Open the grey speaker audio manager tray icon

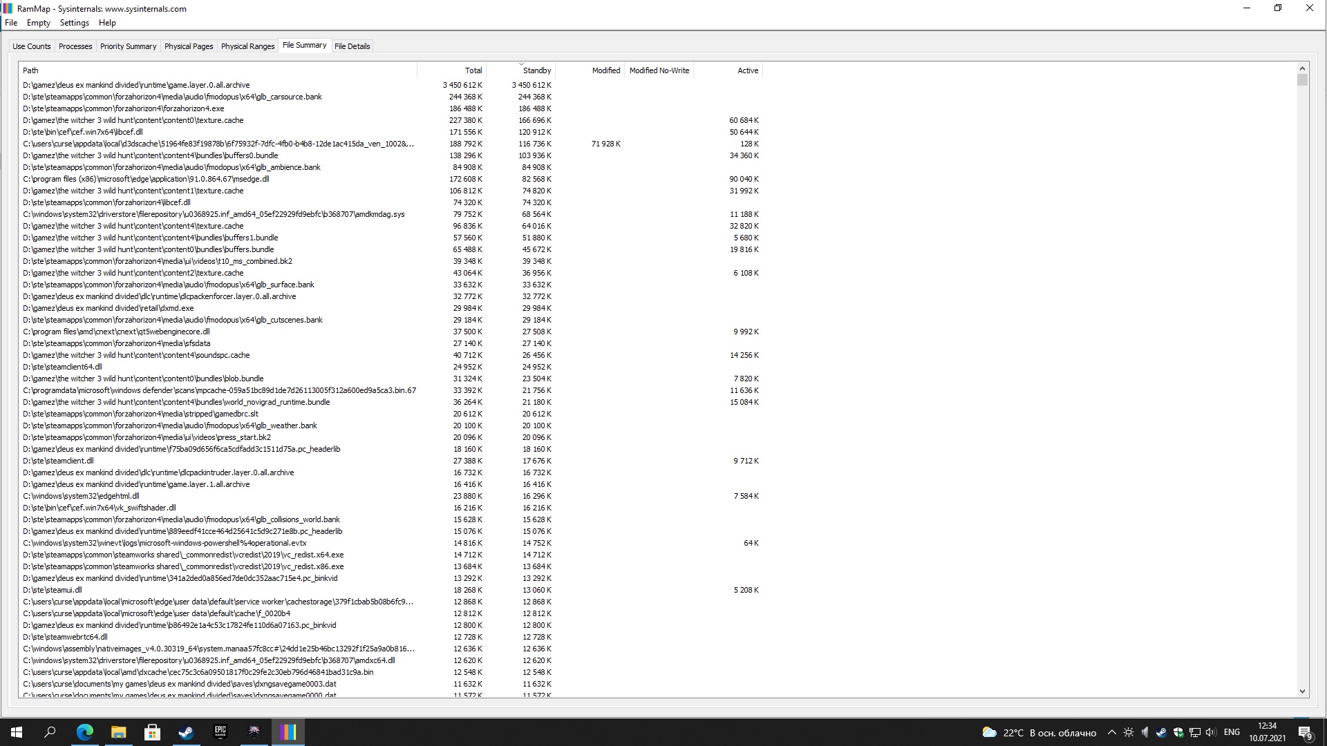[x=1145, y=732]
